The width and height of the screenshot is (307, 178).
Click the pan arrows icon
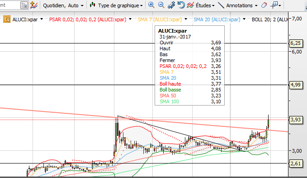171,5
